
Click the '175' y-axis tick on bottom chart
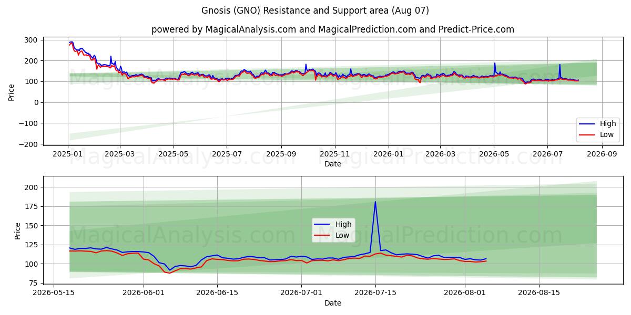click(31, 207)
